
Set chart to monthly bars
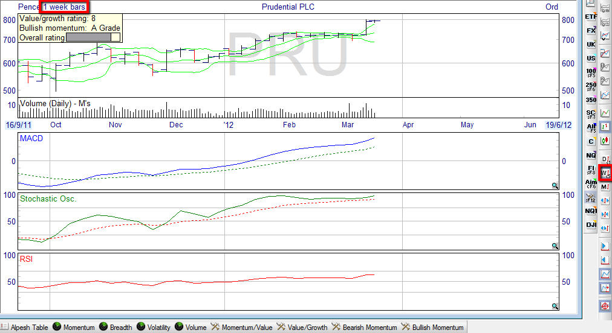point(605,187)
